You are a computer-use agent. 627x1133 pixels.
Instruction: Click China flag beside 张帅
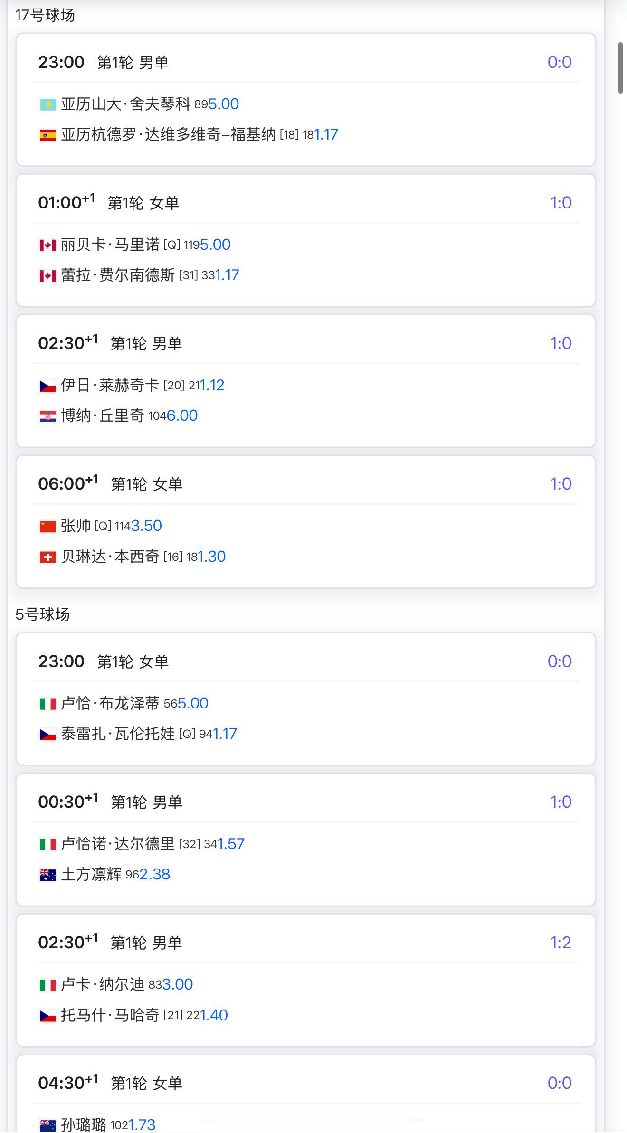click(47, 526)
